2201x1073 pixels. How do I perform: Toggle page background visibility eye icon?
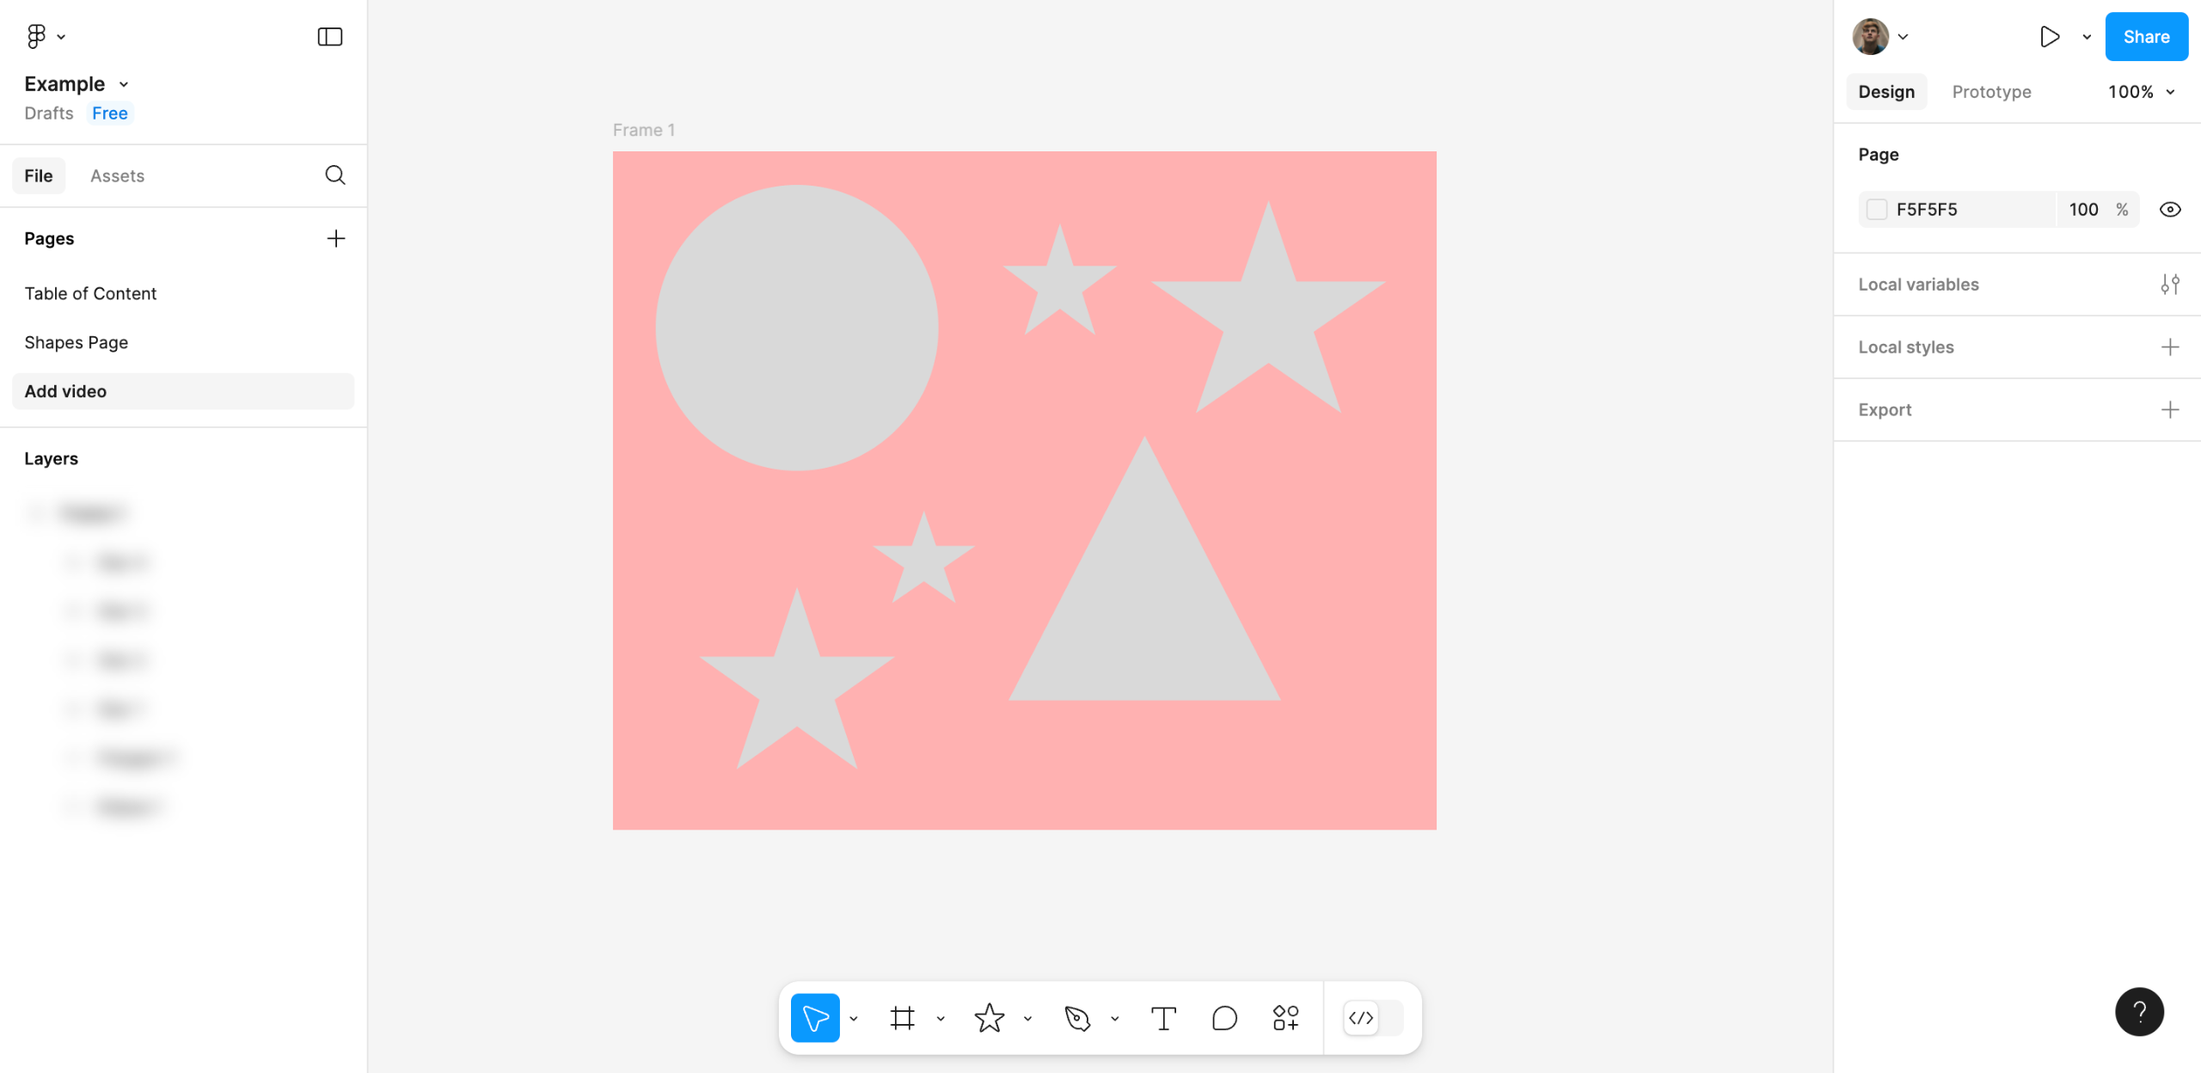pos(2169,210)
